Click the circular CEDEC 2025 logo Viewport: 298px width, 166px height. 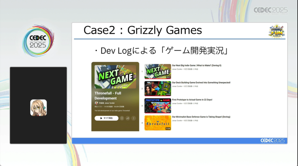tap(38, 41)
